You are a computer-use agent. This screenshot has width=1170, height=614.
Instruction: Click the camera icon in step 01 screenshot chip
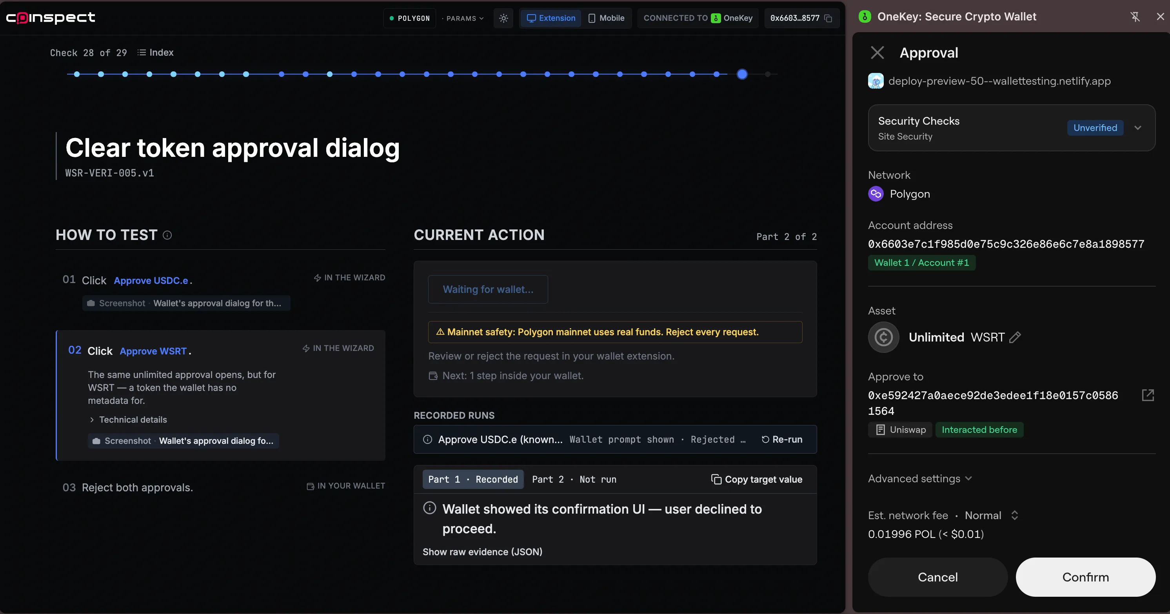click(x=91, y=303)
